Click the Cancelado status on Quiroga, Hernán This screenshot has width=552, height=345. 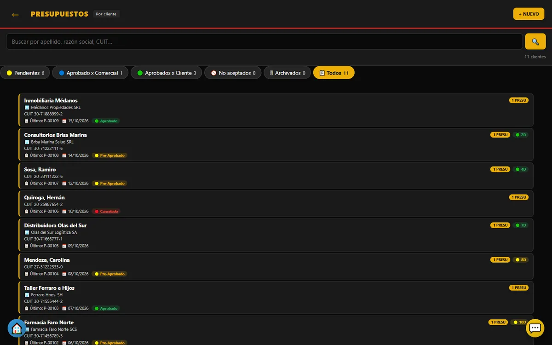point(106,212)
